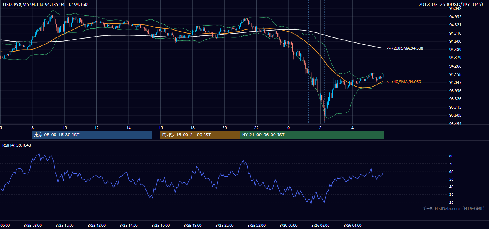Click the 94.489 price axis label

(455, 50)
